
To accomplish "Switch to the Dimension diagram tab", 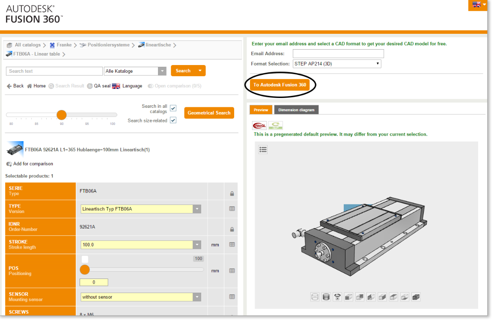I will click(x=296, y=110).
